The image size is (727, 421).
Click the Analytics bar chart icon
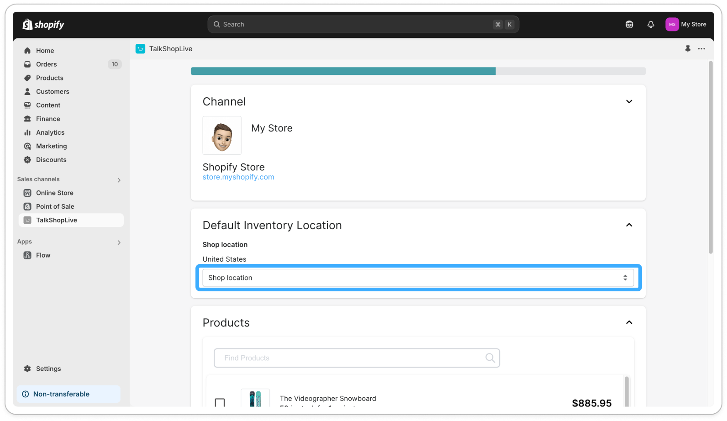point(27,133)
